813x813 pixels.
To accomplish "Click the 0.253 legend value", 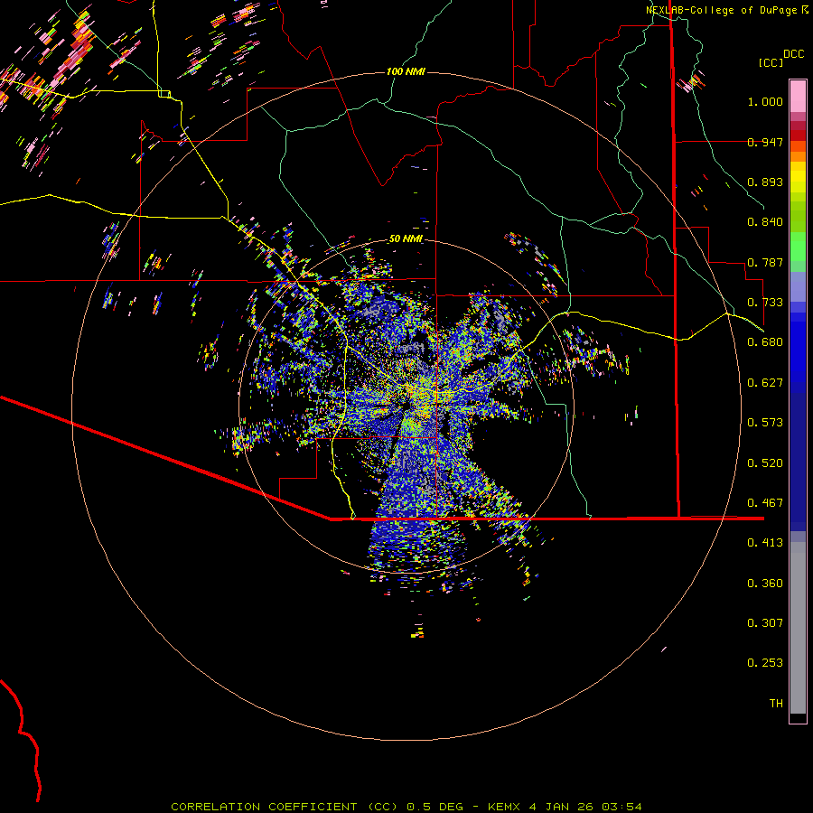I will click(x=765, y=663).
